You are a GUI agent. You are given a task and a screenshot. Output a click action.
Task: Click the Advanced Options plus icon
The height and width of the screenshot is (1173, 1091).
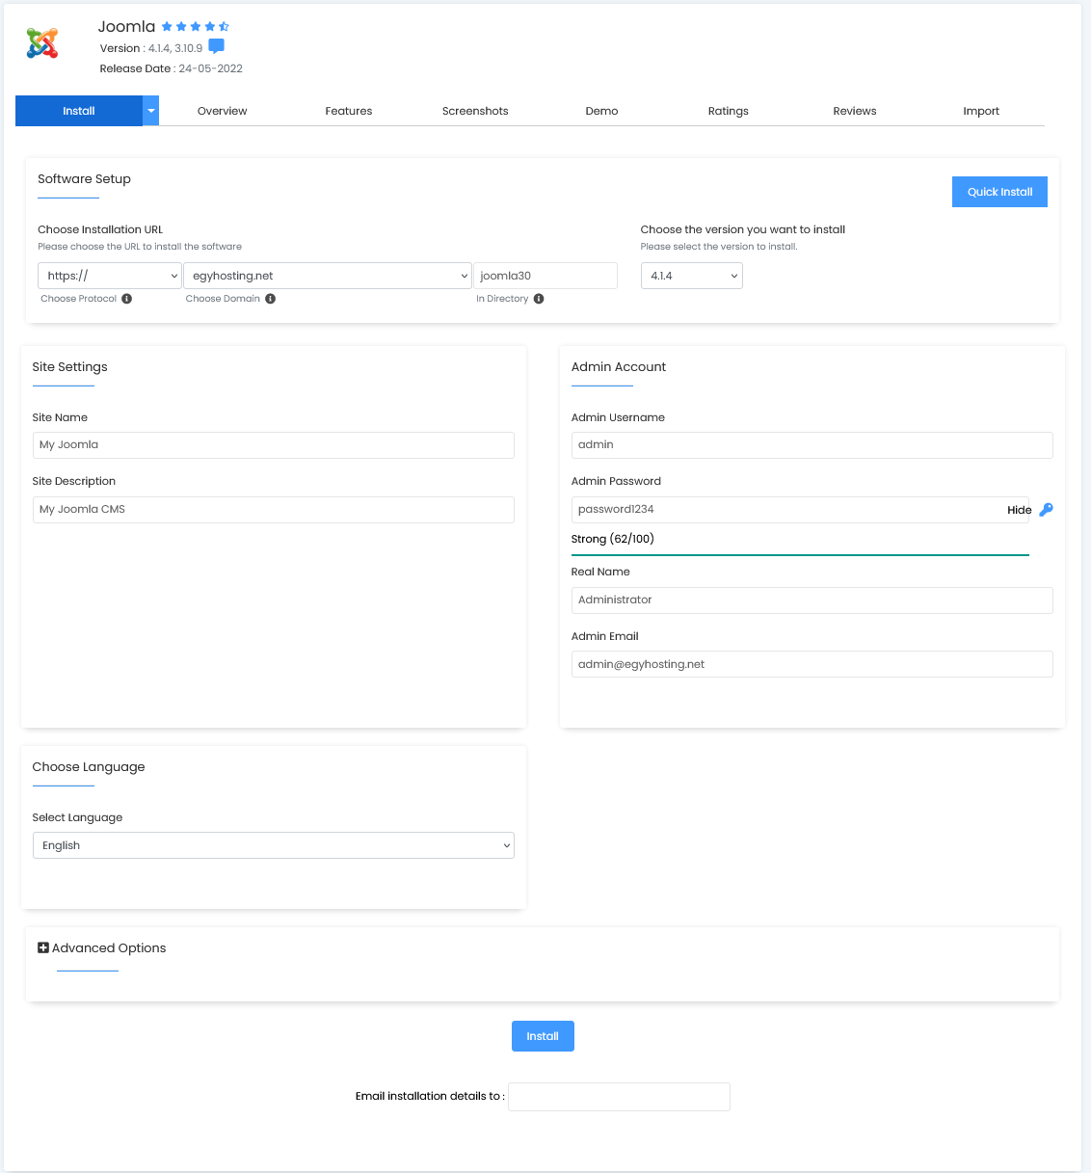(43, 948)
